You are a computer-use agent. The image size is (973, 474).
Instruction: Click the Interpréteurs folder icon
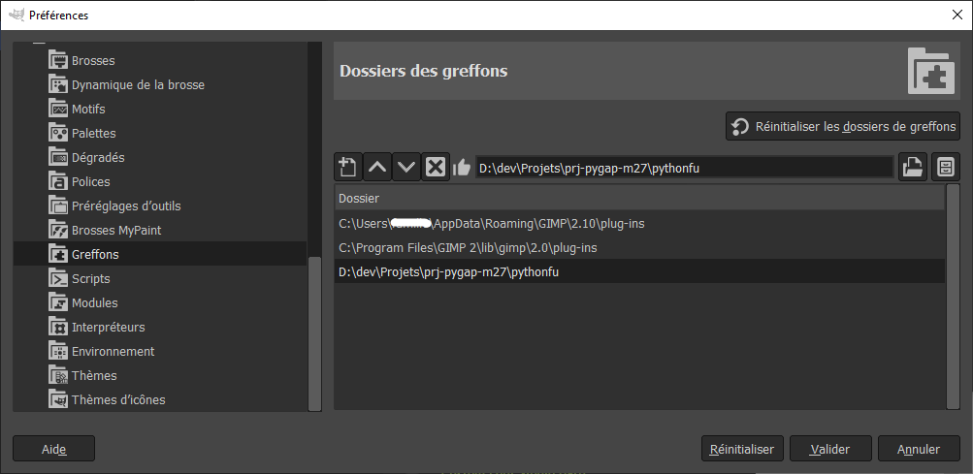tap(58, 327)
